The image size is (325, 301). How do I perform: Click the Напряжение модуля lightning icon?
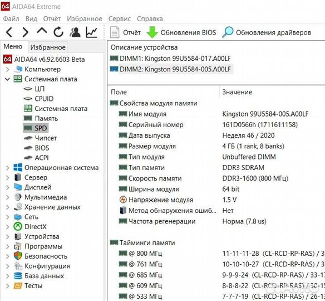[x=123, y=200]
